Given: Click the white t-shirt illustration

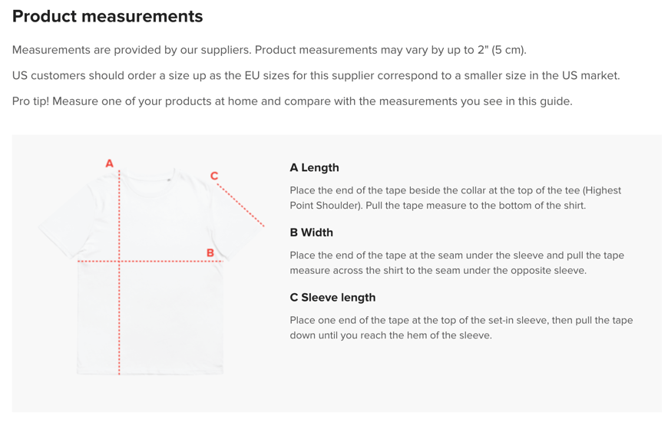Looking at the screenshot, I should point(150,272).
